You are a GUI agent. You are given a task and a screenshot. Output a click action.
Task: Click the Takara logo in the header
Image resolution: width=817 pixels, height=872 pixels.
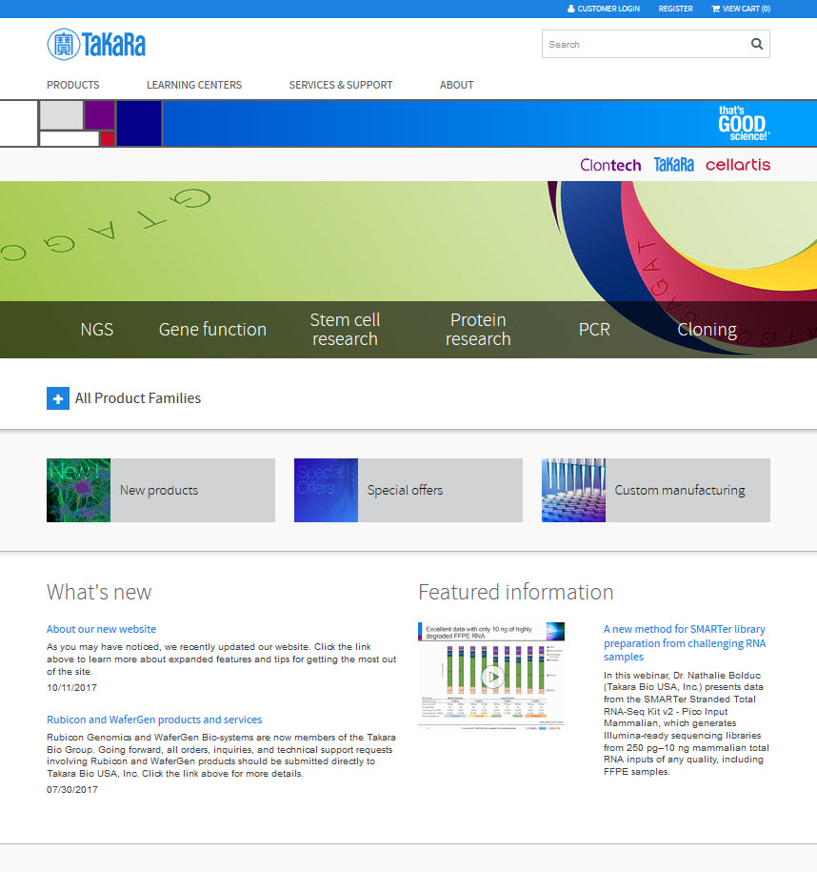click(96, 45)
